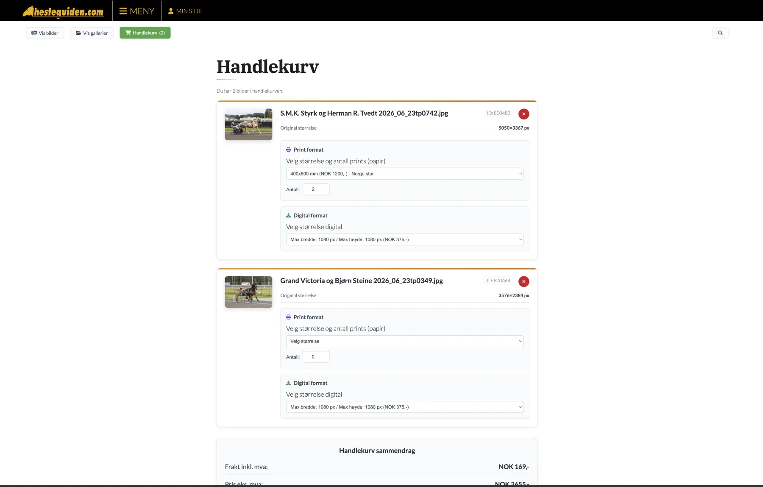Click the NOK 169,- shipping amount

(x=514, y=467)
